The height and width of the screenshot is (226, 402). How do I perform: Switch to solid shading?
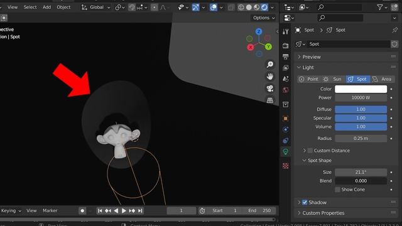(x=249, y=8)
